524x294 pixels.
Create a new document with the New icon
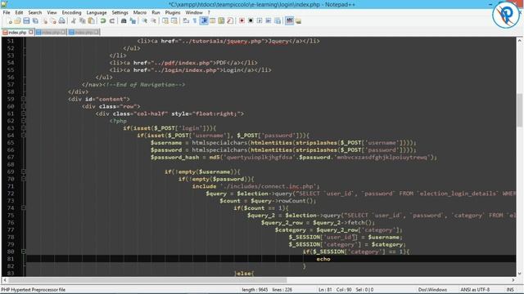pyautogui.click(x=9, y=20)
